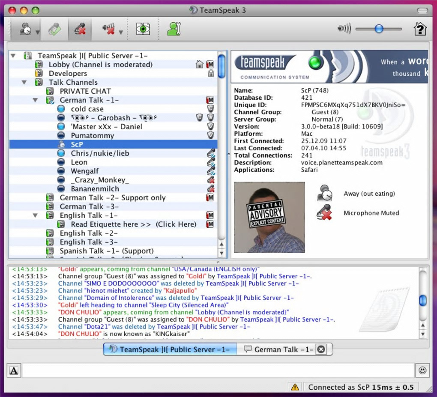Select the TeamSpeak Public Server chat tab
This screenshot has width=437, height=397.
click(170, 349)
